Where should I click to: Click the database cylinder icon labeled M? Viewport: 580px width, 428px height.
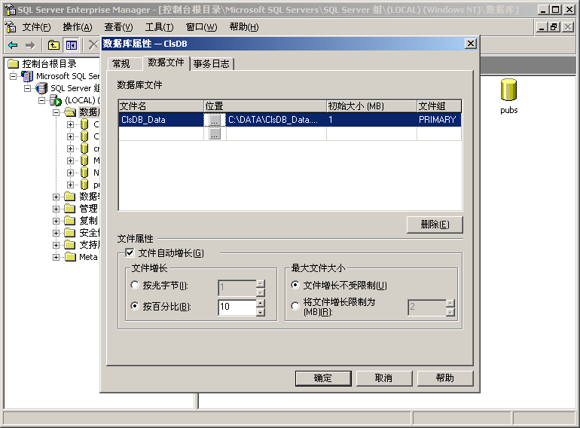[84, 160]
